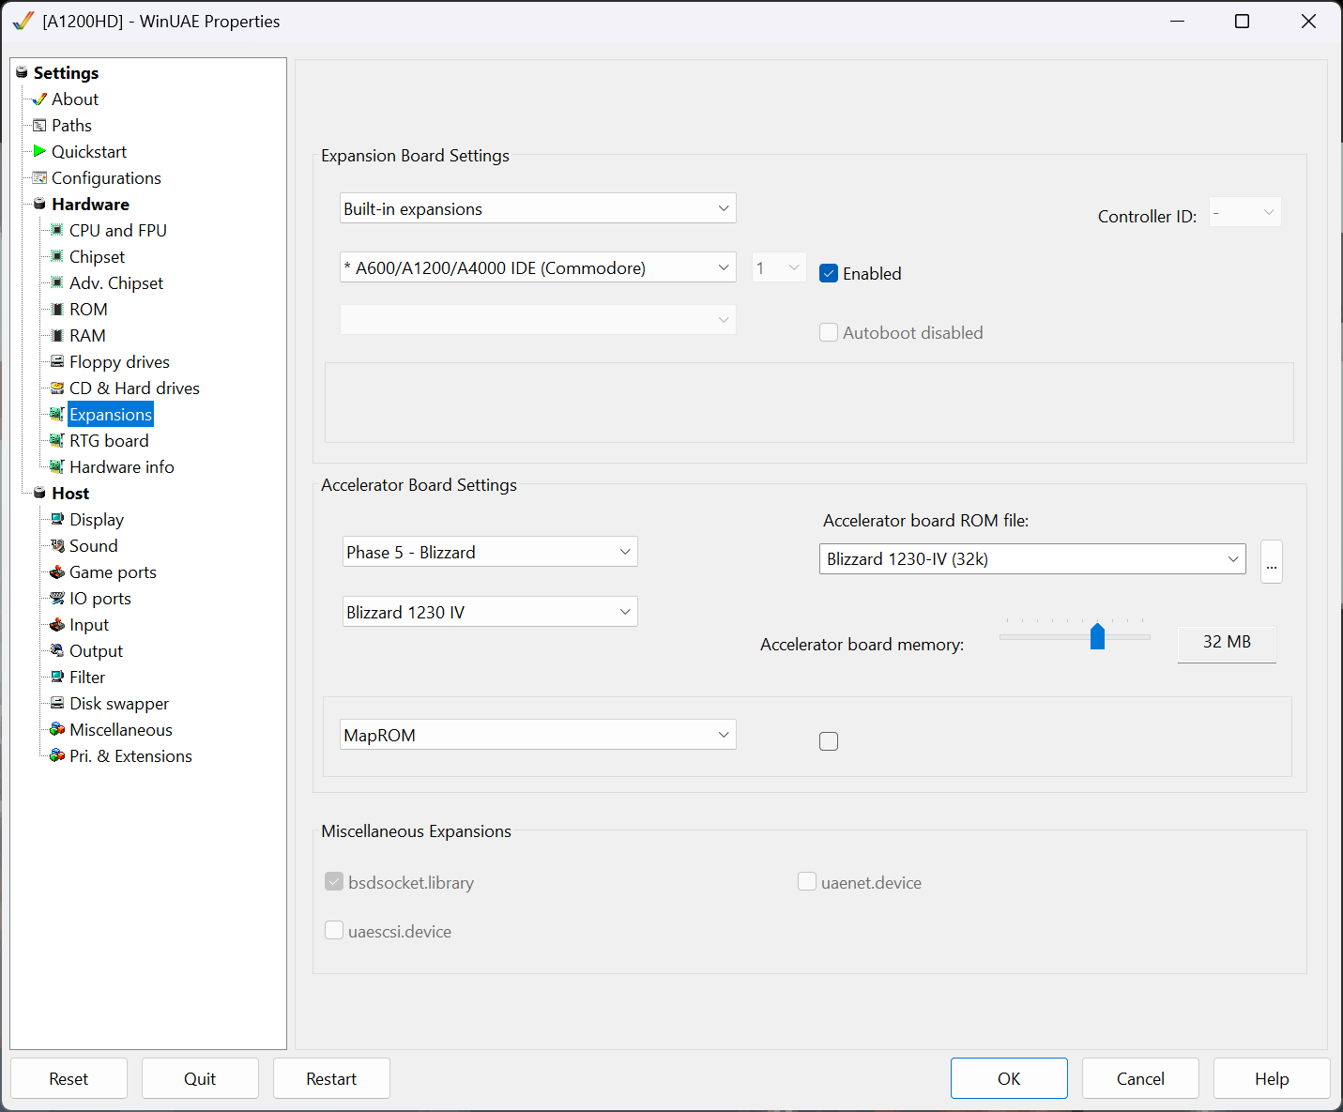Click the Miscellaneous icon in Host section
The height and width of the screenshot is (1112, 1343).
click(57, 729)
